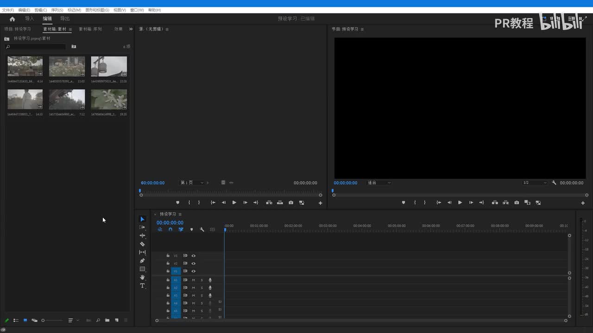Mute audio track A1
Screen dimensions: 593x333
click(194, 280)
